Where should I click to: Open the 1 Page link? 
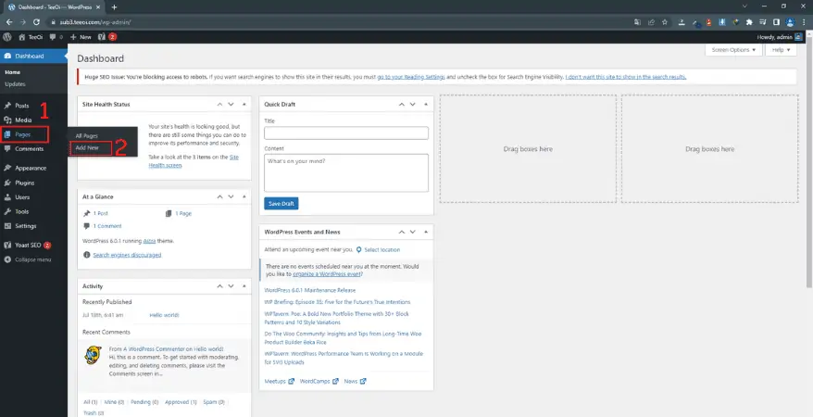(183, 214)
